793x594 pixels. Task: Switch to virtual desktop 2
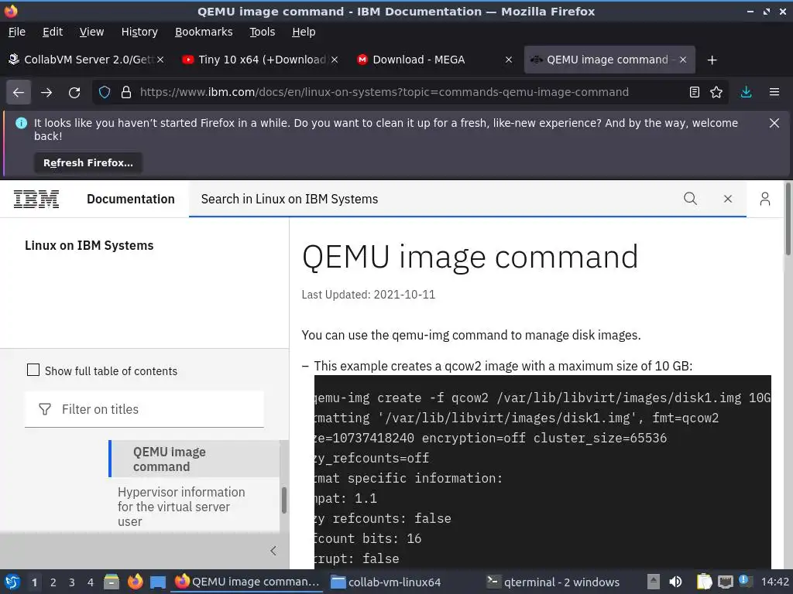[x=53, y=582]
